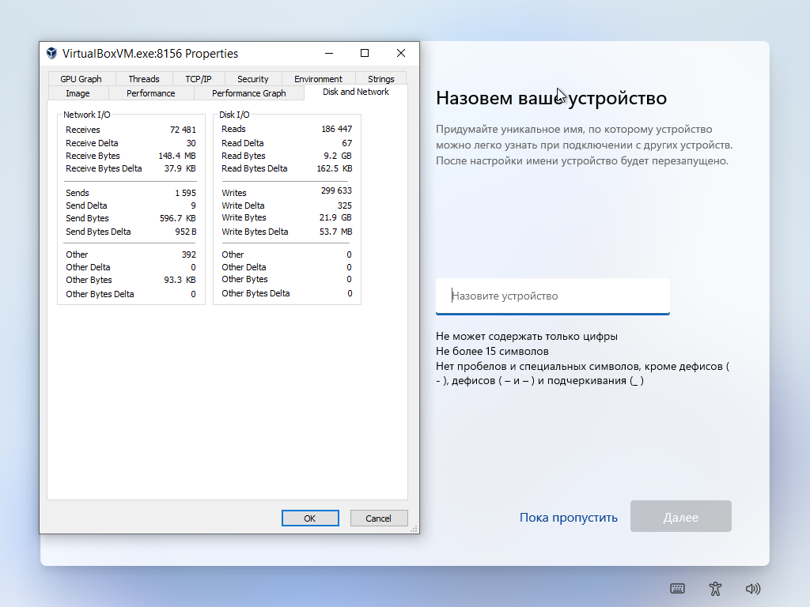
Task: Click the Send Delta label
Action: (x=86, y=205)
